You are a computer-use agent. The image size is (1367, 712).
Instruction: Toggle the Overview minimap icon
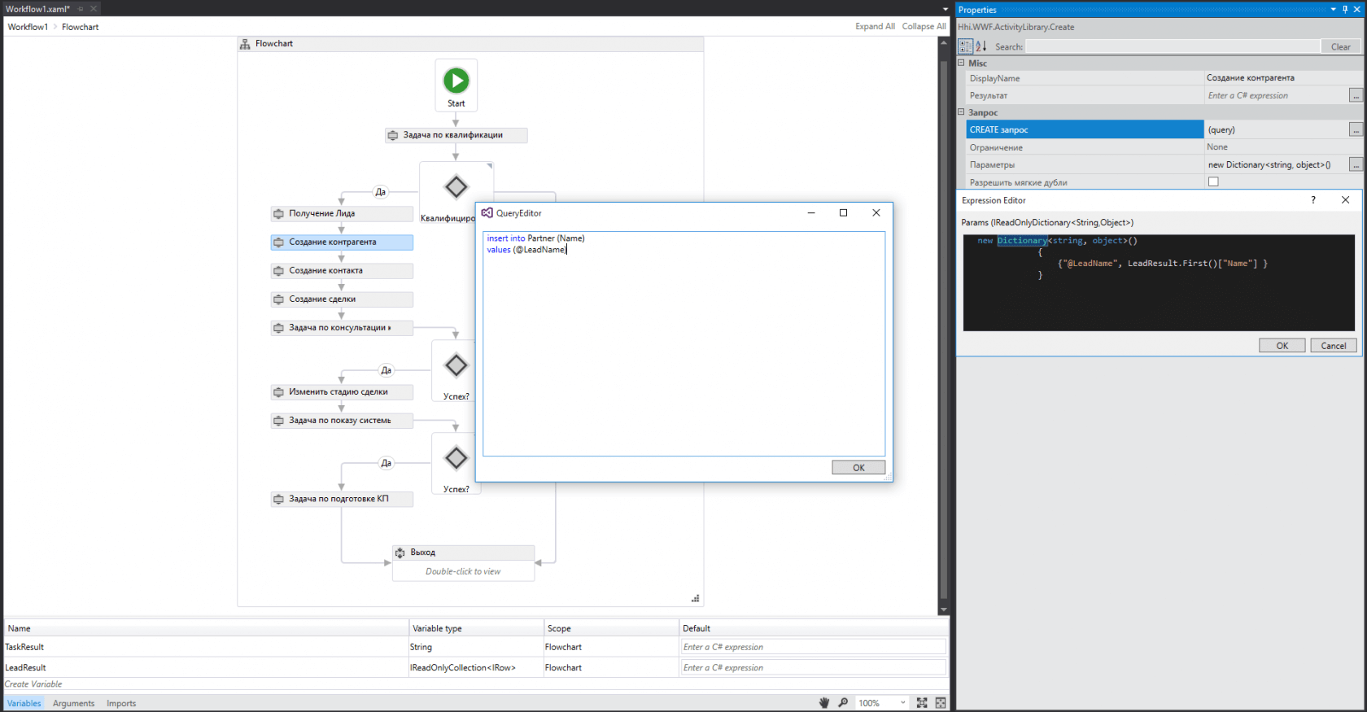941,703
